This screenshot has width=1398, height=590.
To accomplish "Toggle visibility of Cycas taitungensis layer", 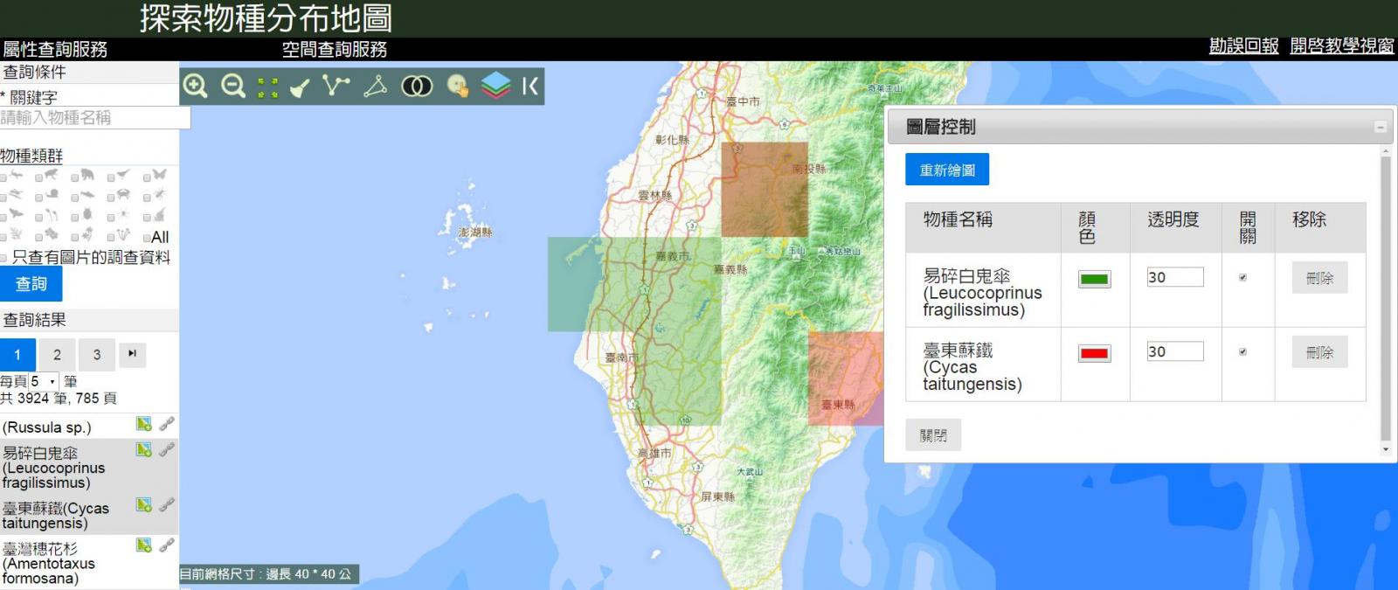I will pyautogui.click(x=1242, y=352).
